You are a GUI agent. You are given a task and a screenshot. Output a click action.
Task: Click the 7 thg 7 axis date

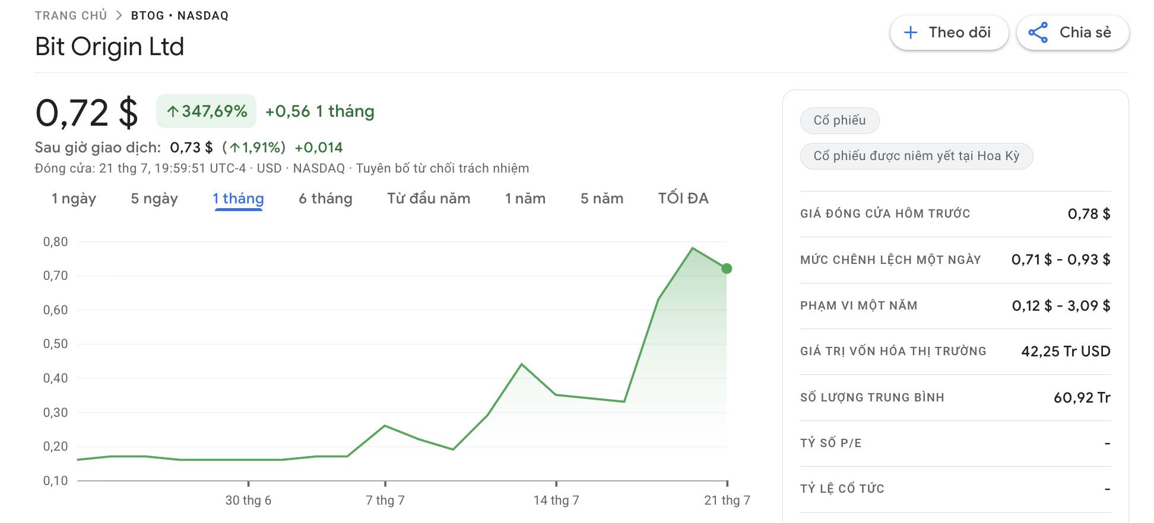coord(385,500)
